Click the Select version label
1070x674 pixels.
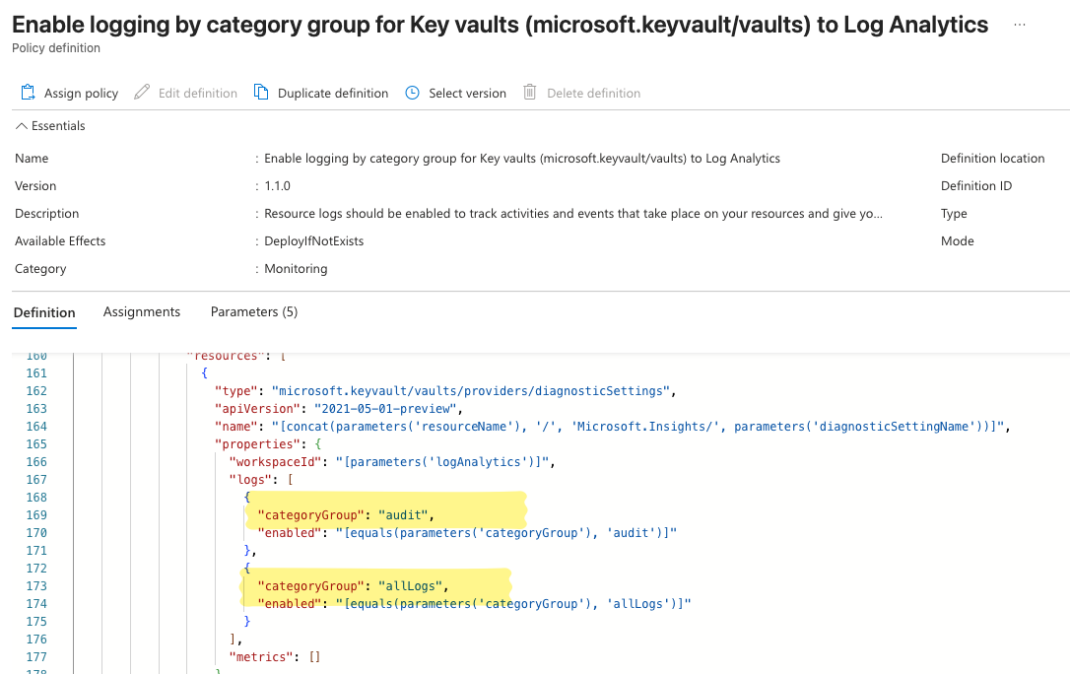pos(467,94)
